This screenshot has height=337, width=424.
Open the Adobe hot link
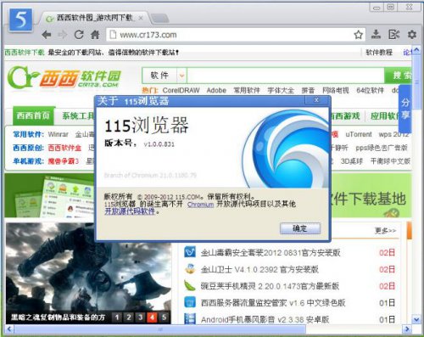click(216, 91)
